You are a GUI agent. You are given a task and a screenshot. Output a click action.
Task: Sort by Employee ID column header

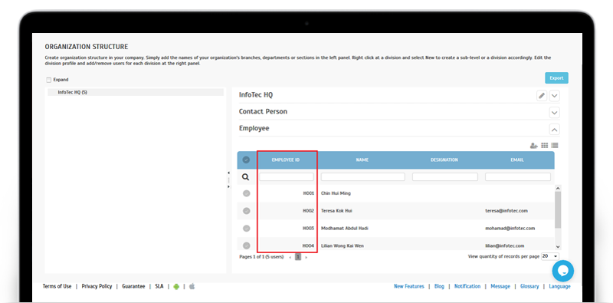pyautogui.click(x=286, y=160)
